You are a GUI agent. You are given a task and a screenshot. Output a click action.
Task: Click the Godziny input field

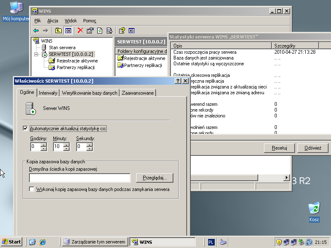pyautogui.click(x=36, y=147)
